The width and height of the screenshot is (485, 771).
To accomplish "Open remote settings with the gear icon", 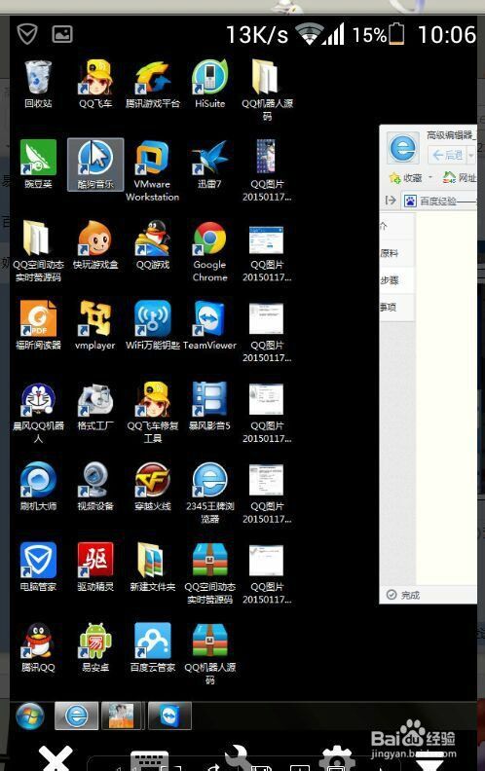I will (336, 758).
